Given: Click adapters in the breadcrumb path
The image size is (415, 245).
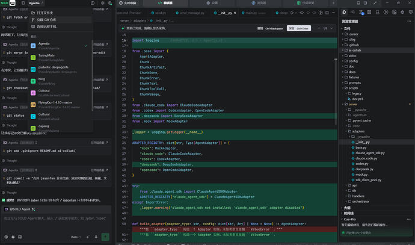Looking at the screenshot, I should click(140, 20).
